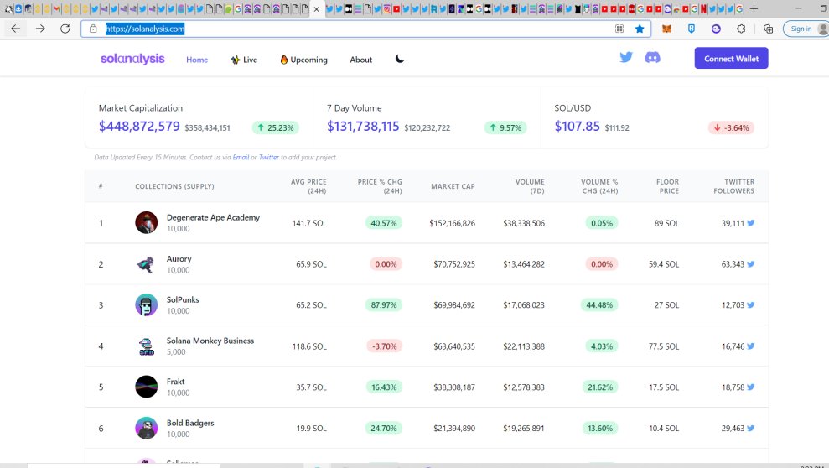
Task: Click the -3.64% SOL/USD change badge
Action: [x=731, y=127]
